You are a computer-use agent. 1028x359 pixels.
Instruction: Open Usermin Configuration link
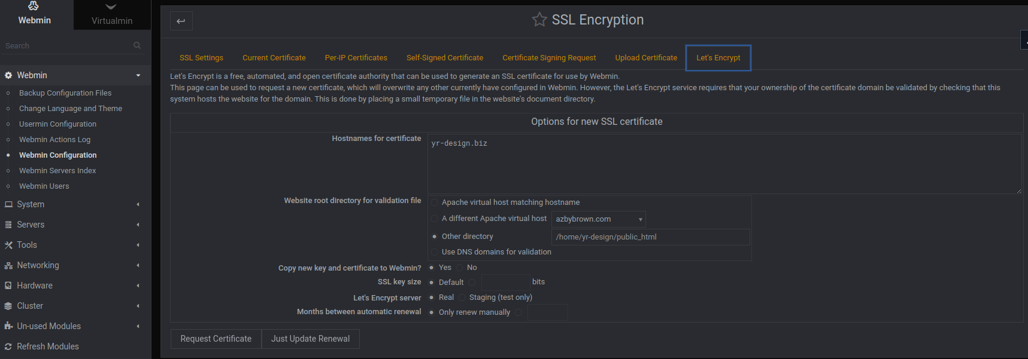pos(57,124)
